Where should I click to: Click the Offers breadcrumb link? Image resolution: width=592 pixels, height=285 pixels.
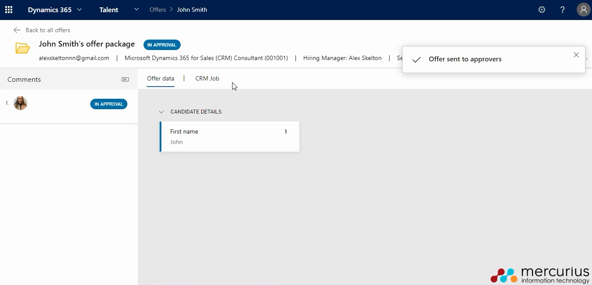click(x=157, y=10)
